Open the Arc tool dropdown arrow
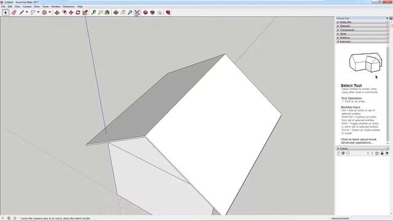The width and height of the screenshot is (393, 221). [38, 12]
